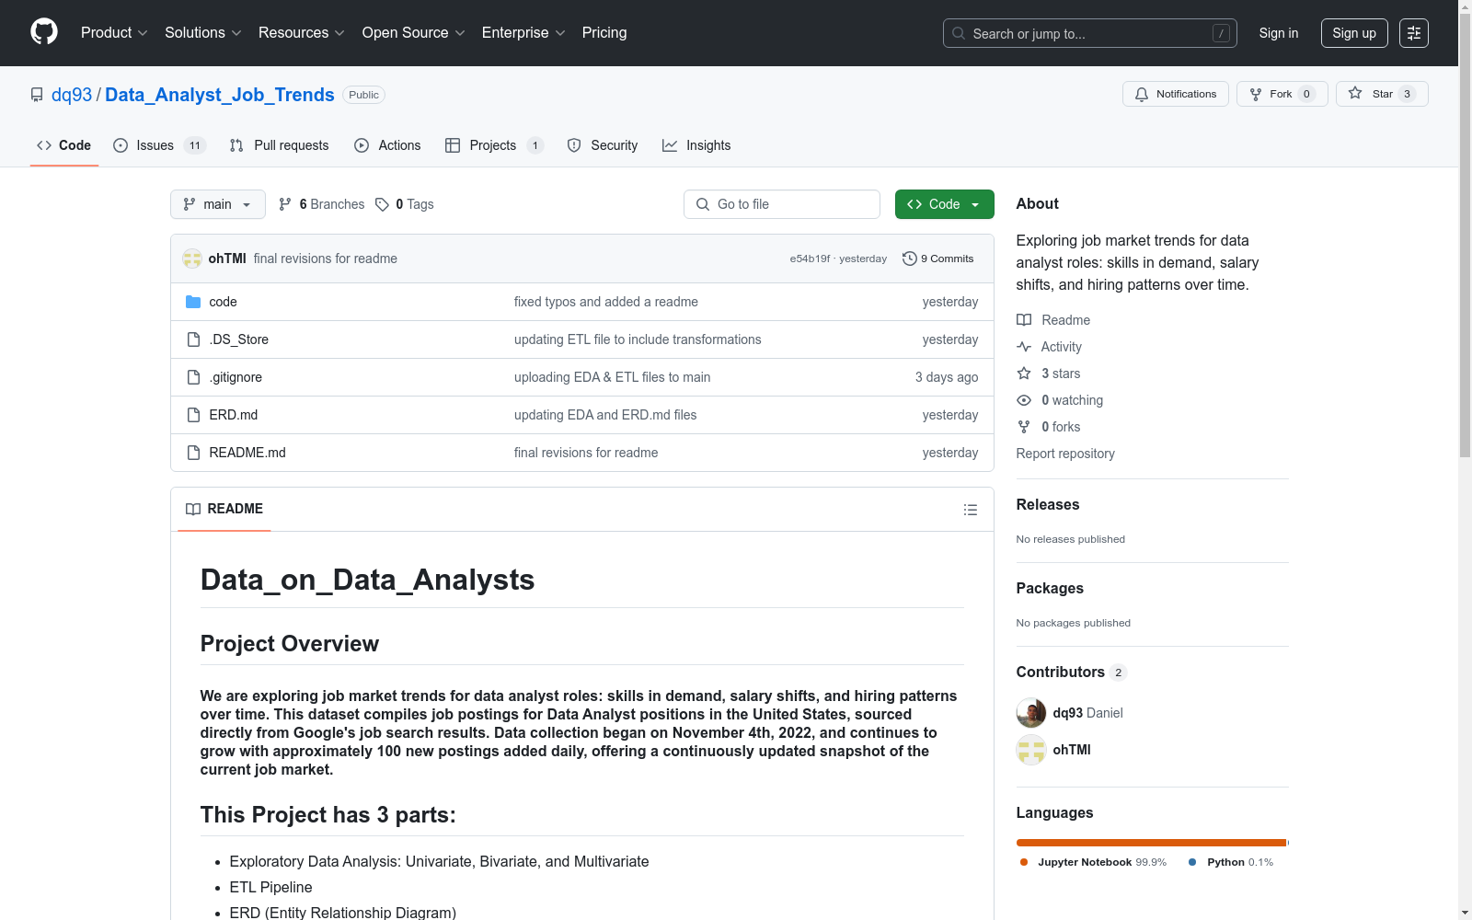Click the star icon beside 3 stars
The image size is (1472, 920).
click(1024, 374)
